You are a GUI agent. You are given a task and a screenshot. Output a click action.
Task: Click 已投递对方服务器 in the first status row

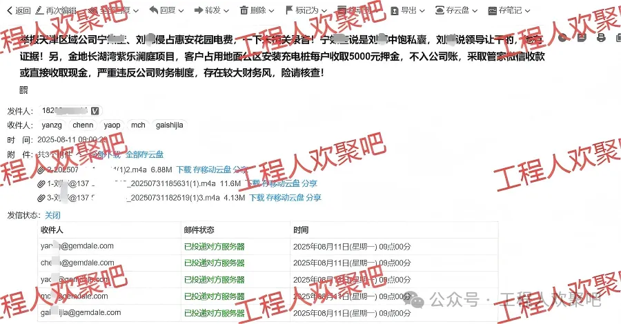click(215, 247)
